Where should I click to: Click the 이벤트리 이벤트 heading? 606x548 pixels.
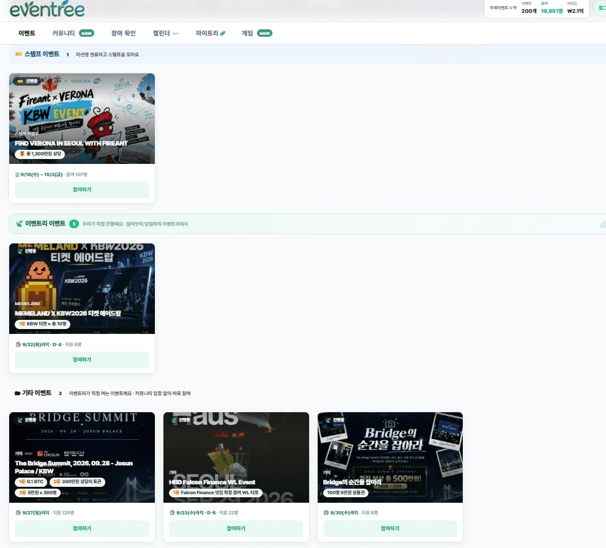45,223
